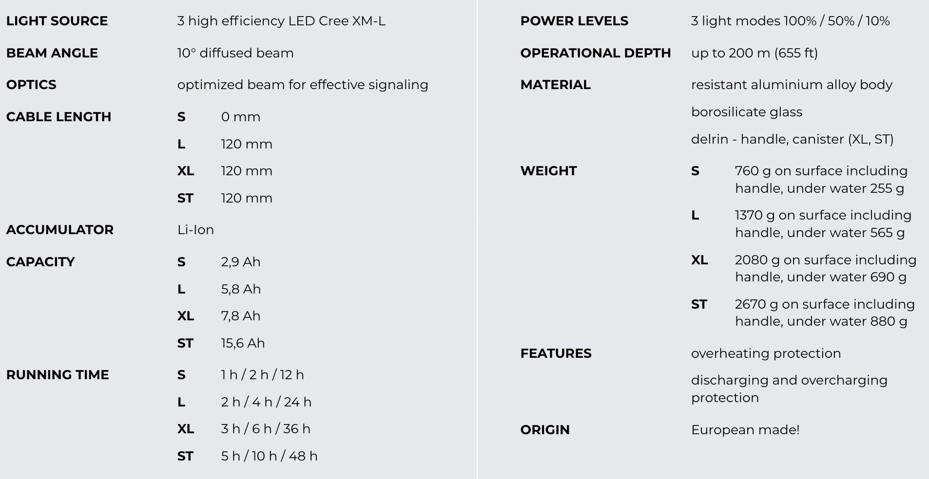Select the BEAM ANGLE label

pos(52,53)
